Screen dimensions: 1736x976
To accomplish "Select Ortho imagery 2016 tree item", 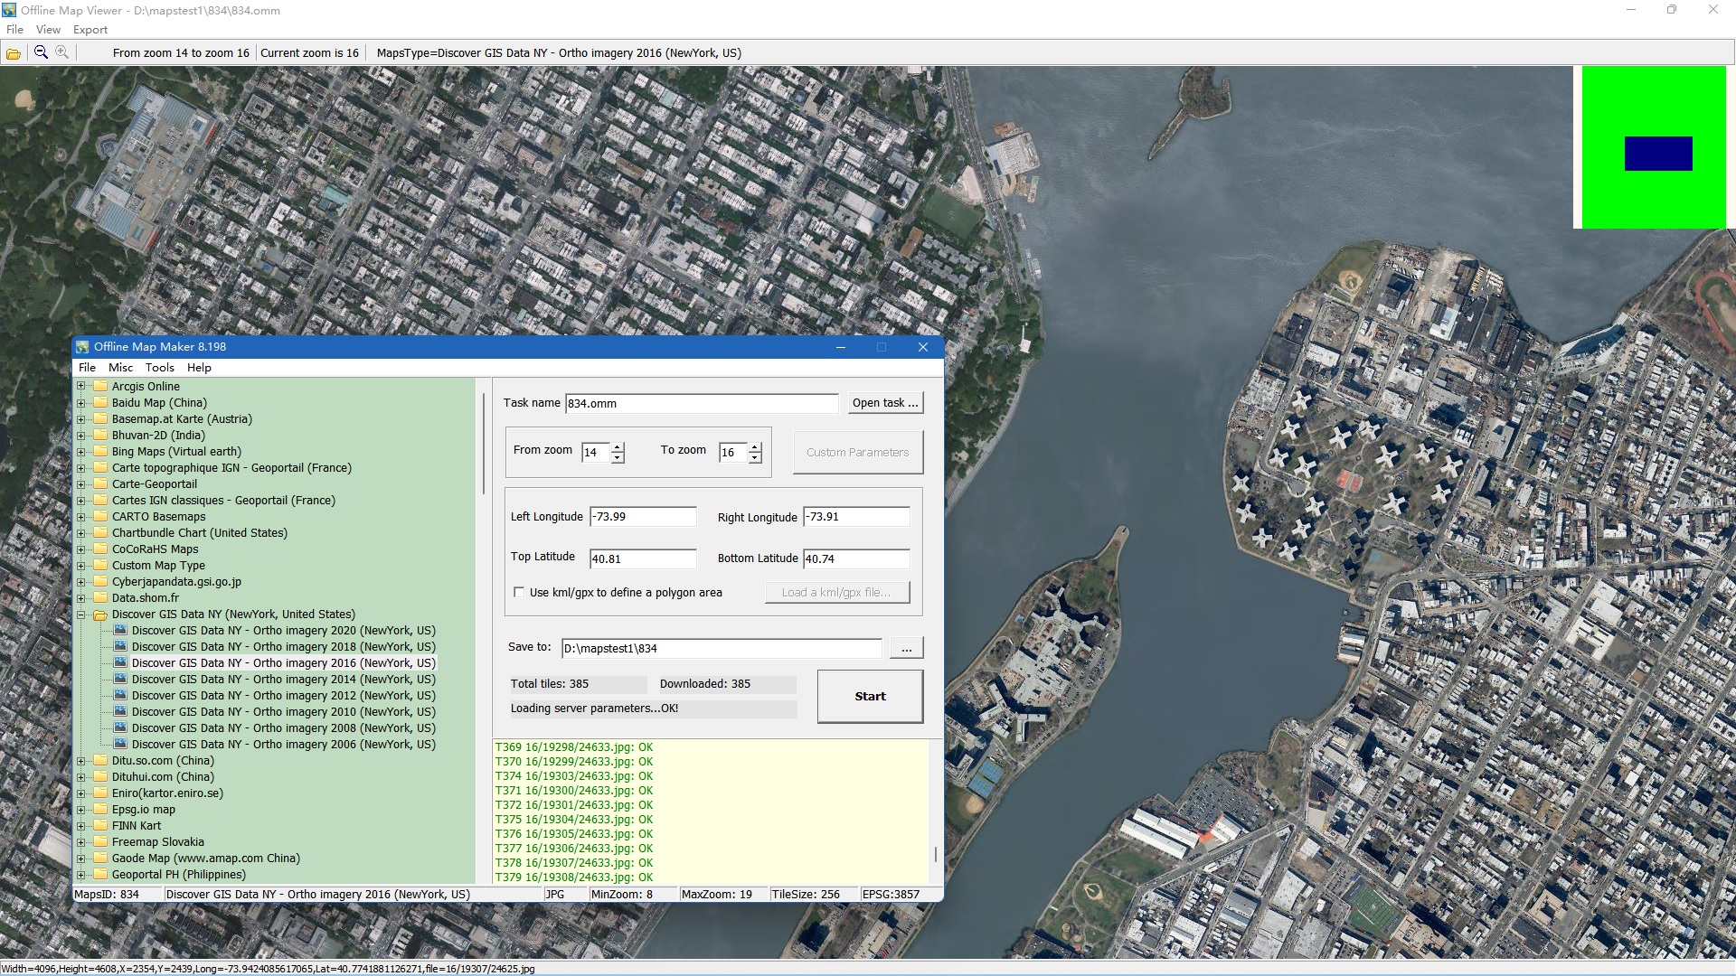I will [284, 663].
